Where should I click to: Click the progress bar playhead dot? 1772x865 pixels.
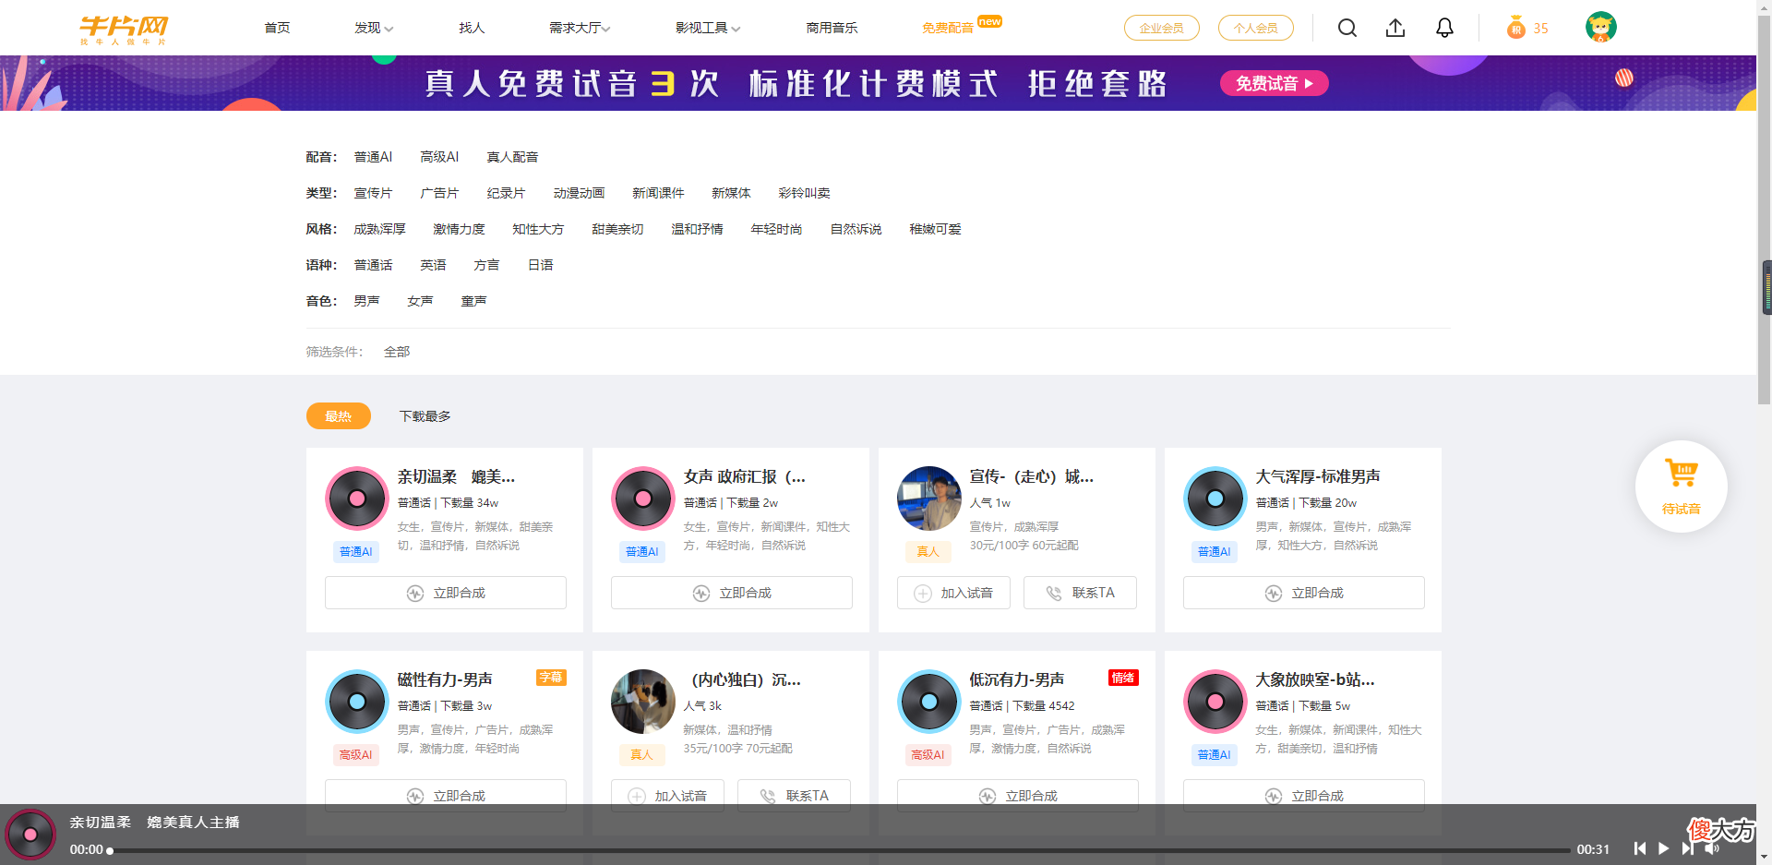pos(110,850)
